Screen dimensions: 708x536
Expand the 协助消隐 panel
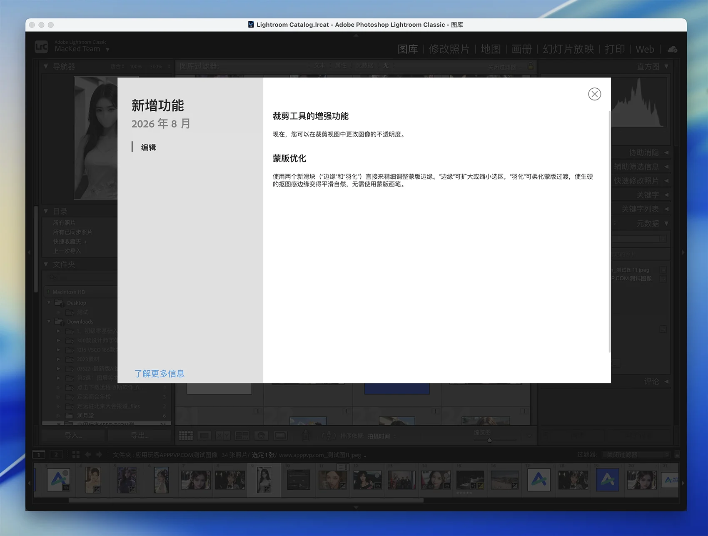point(666,152)
